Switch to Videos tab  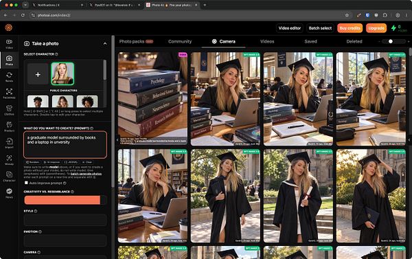pyautogui.click(x=267, y=41)
